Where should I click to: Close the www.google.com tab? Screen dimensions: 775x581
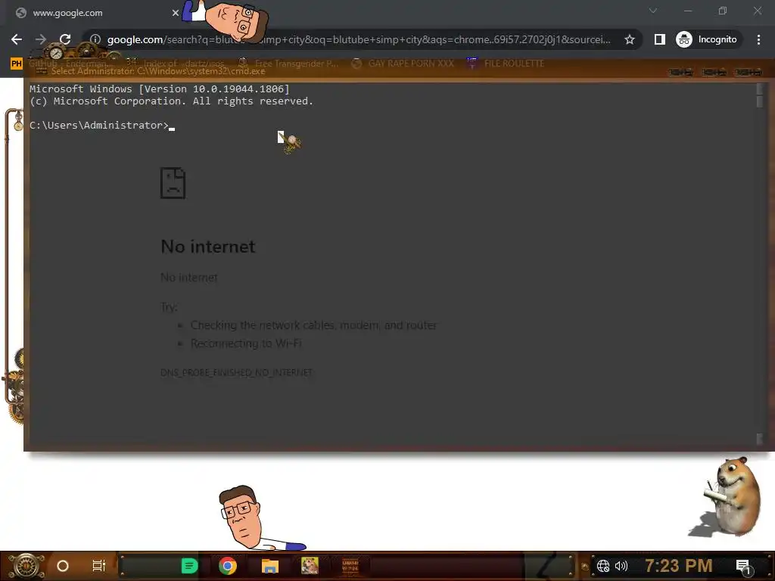coord(176,13)
